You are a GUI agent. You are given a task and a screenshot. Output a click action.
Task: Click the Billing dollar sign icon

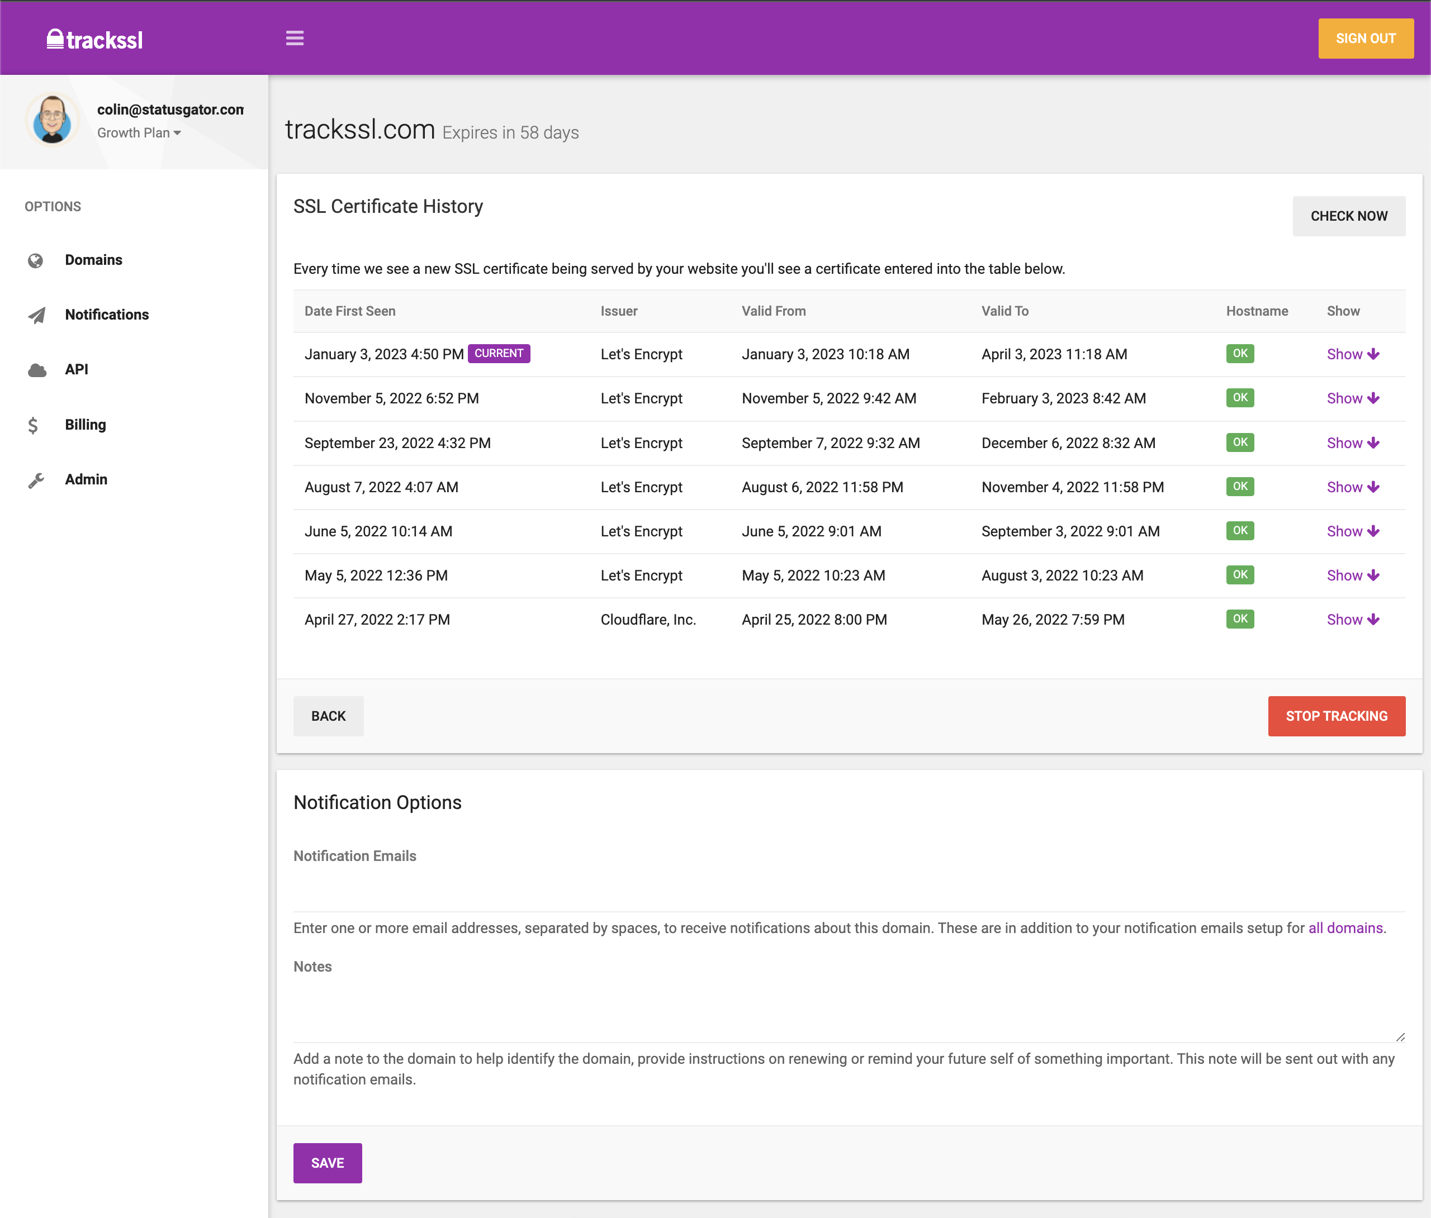click(33, 425)
